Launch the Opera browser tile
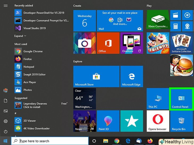 157,121
